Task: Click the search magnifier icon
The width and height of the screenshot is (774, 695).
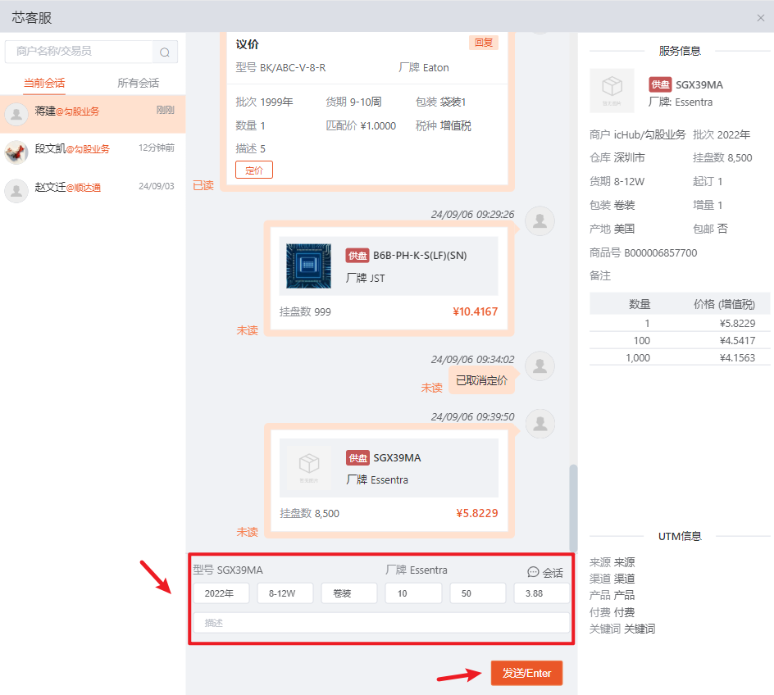Action: tap(165, 52)
